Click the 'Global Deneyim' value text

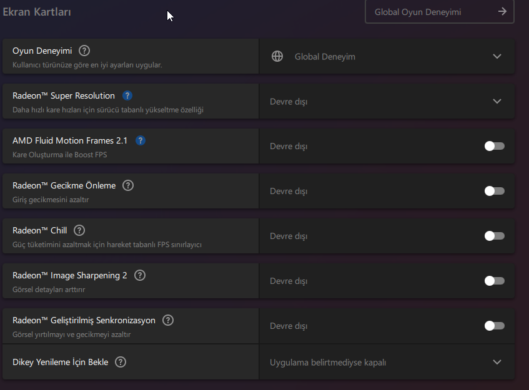pyautogui.click(x=325, y=57)
